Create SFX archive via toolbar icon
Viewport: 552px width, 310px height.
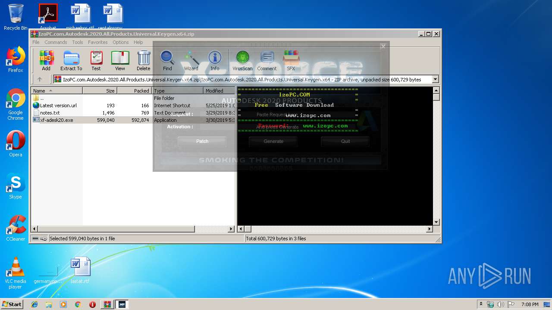(x=291, y=60)
